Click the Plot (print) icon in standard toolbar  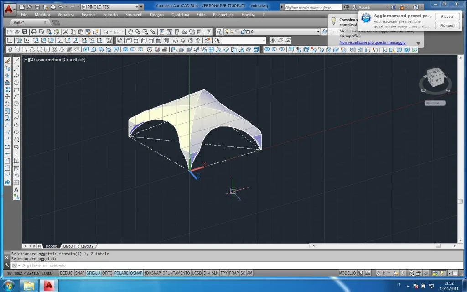[34, 31]
